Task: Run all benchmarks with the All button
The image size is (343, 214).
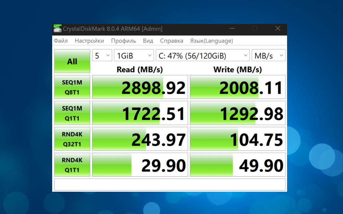Action: pos(72,61)
